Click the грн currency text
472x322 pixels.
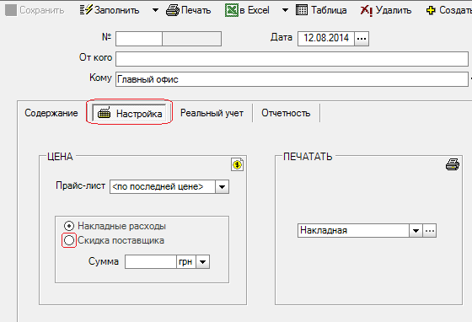point(185,261)
